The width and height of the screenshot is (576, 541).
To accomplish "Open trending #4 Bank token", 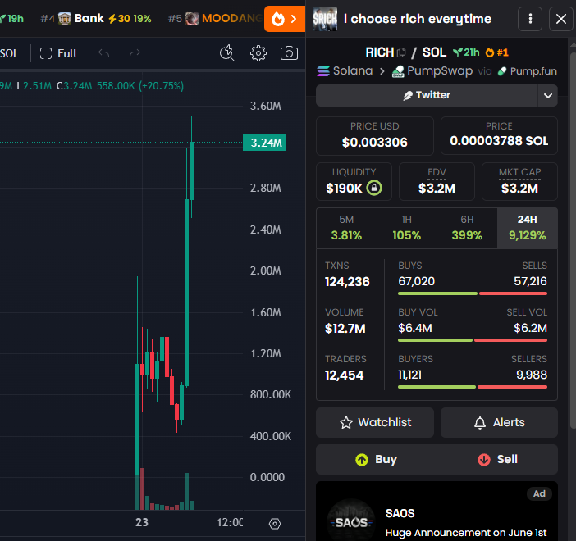I will [x=95, y=18].
